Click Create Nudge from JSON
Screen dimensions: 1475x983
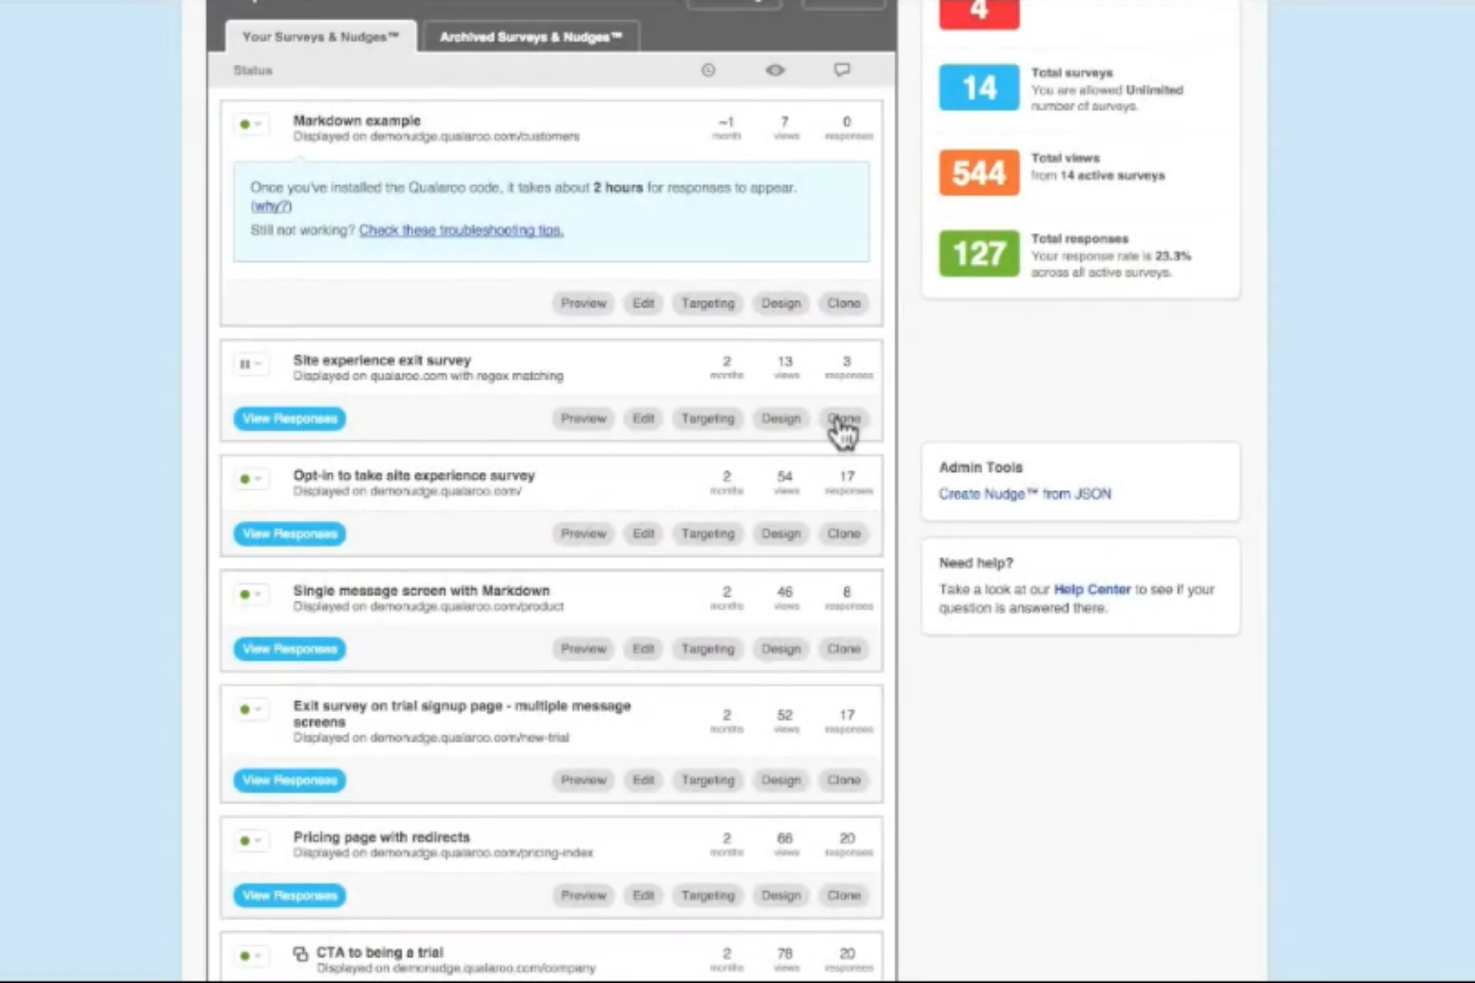point(1024,493)
